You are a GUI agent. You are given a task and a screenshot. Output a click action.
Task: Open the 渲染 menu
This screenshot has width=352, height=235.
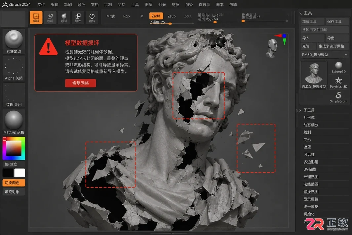click(x=189, y=5)
